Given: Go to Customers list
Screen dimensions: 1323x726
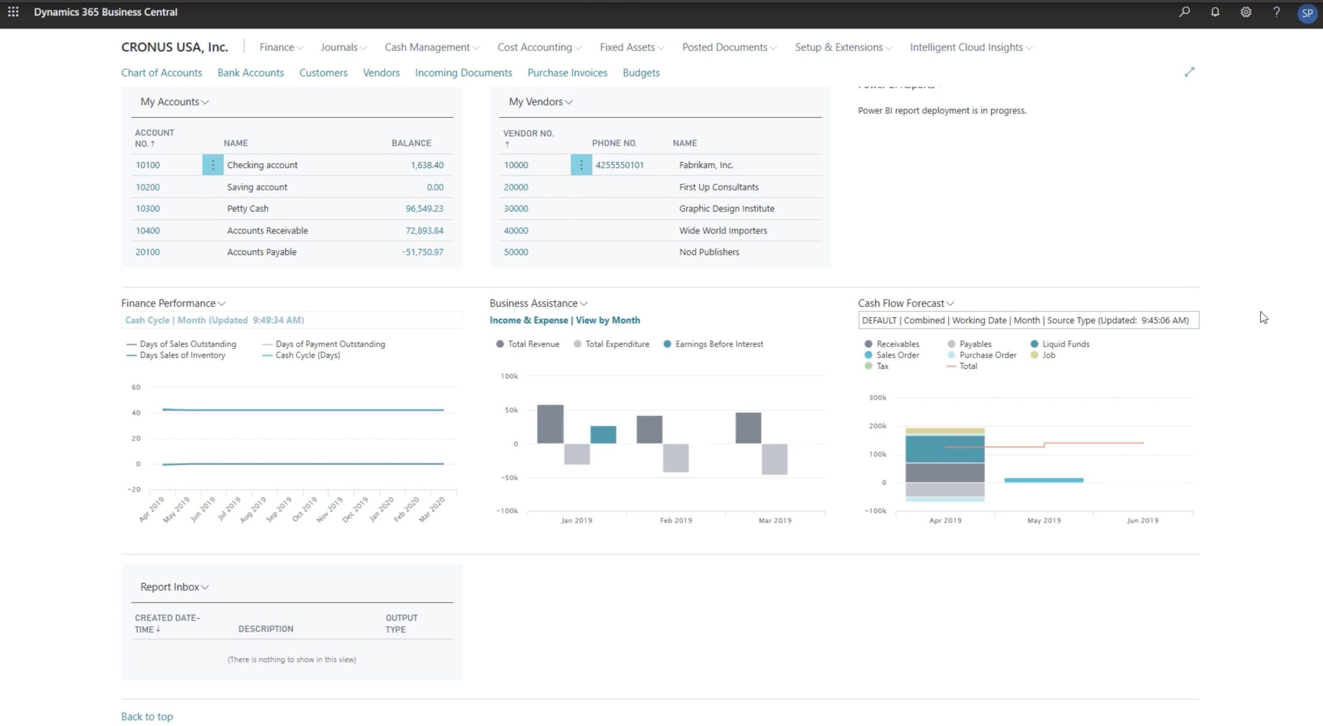Looking at the screenshot, I should coord(323,73).
